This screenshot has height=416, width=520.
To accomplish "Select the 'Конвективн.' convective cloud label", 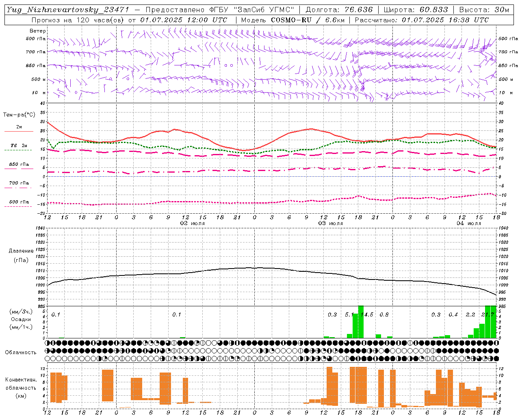I will click(21, 380).
